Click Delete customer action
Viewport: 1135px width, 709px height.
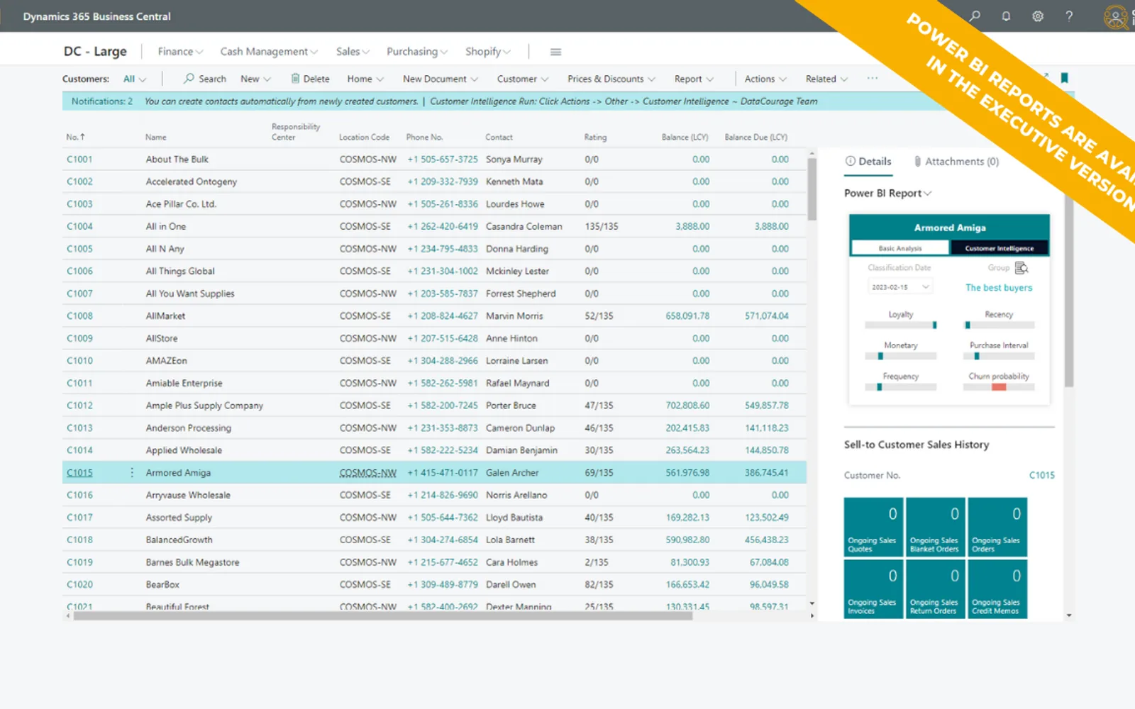click(x=310, y=79)
